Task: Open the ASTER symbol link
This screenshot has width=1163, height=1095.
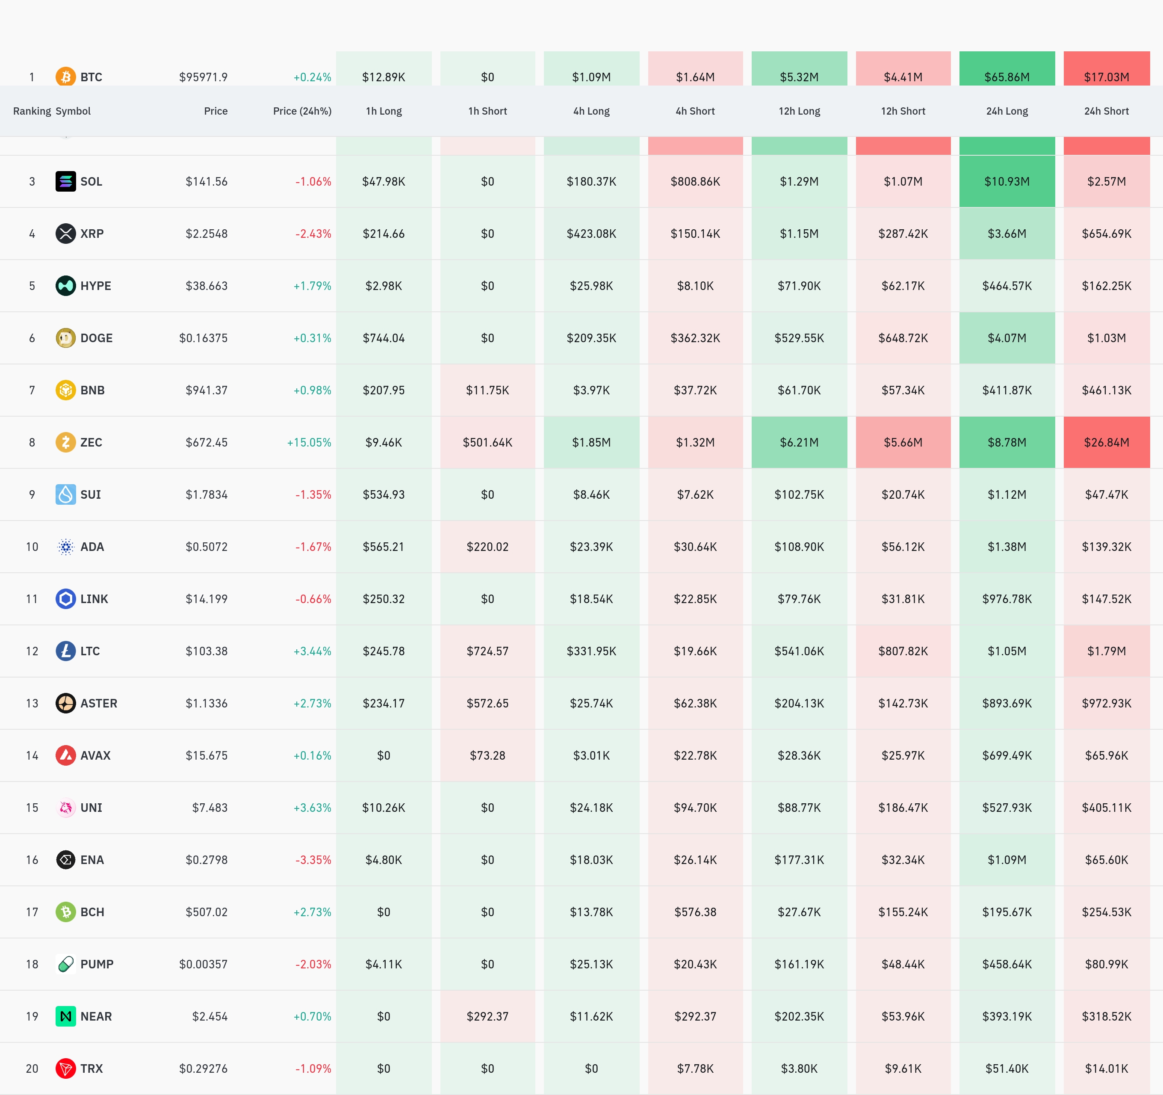Action: 98,703
